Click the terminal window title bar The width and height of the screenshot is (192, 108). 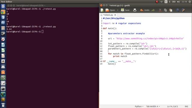(x=53, y=5)
